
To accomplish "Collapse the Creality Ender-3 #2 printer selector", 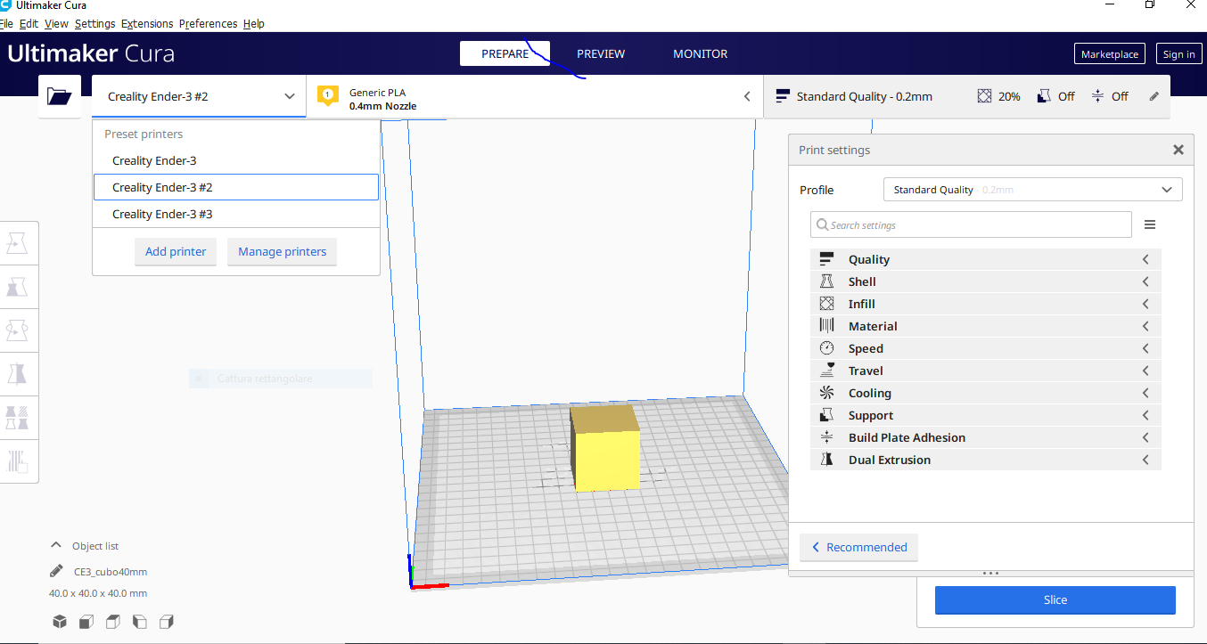I will pyautogui.click(x=199, y=96).
